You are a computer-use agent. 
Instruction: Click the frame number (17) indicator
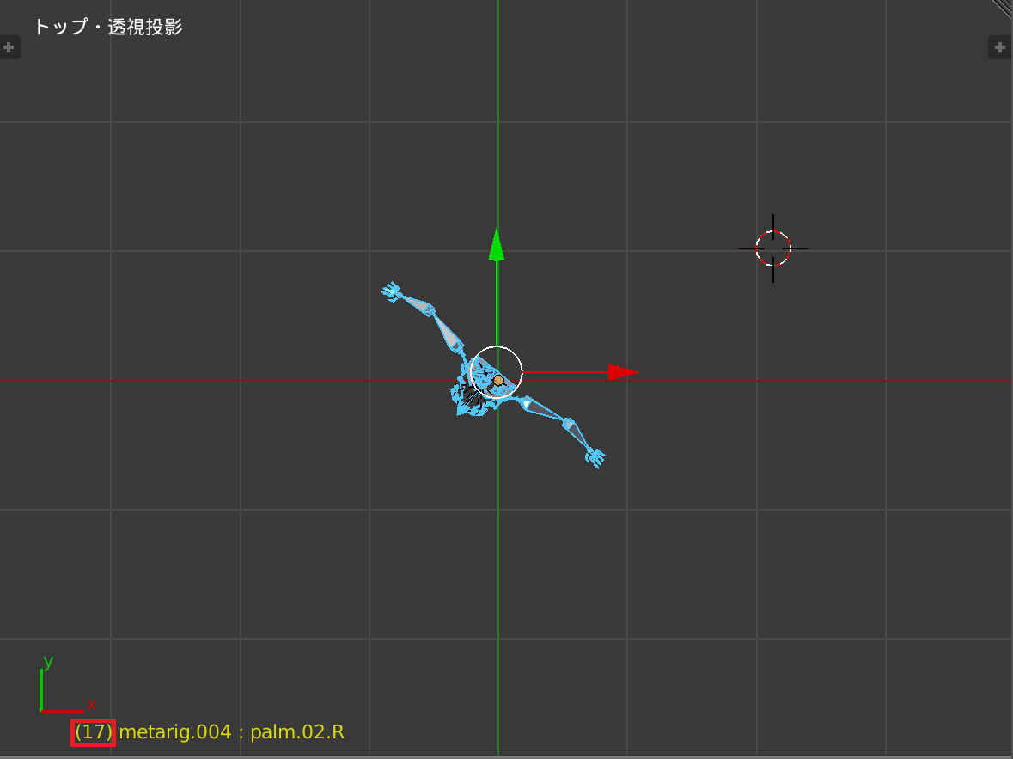point(93,732)
